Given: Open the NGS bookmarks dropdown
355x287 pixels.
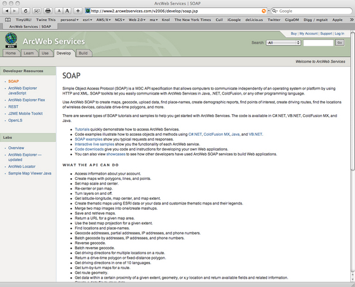Looking at the screenshot, I should click(120, 20).
